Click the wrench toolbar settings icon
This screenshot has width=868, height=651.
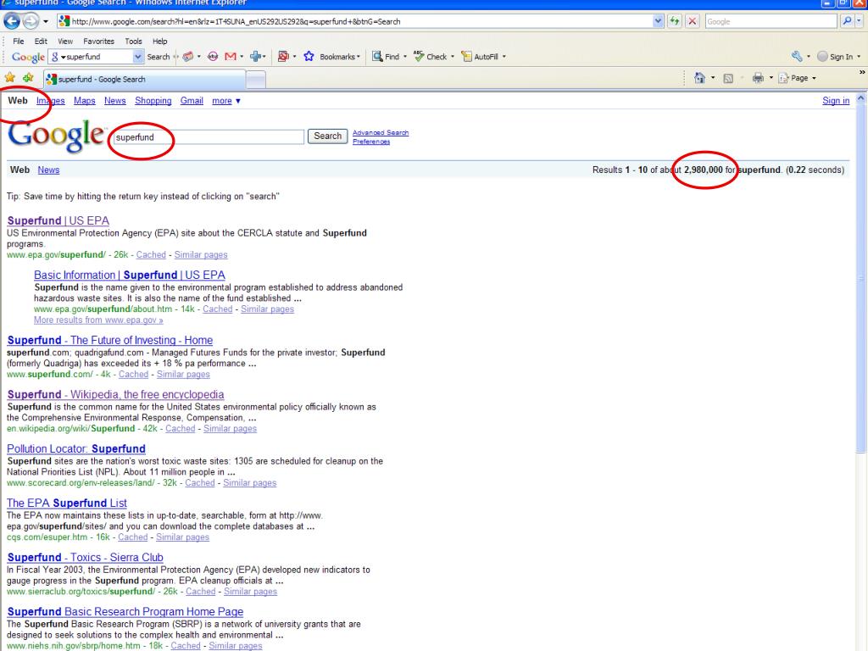tap(797, 57)
